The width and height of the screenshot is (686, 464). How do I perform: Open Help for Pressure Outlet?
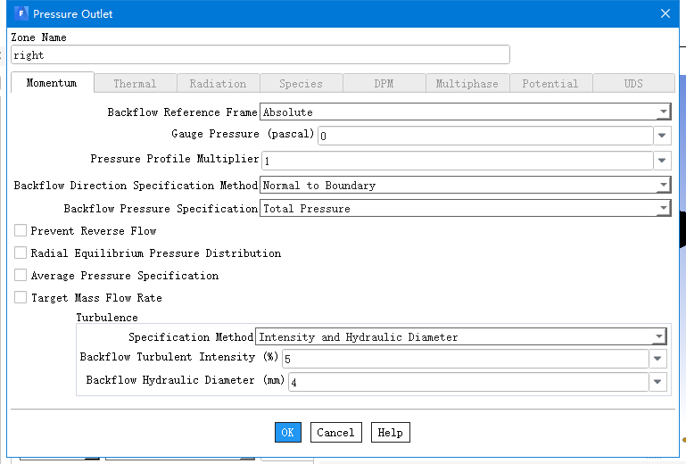(x=390, y=433)
